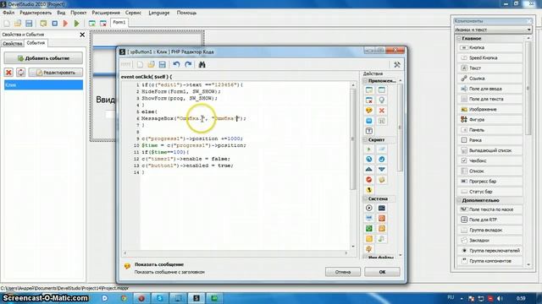Viewport: 542px width, 304px height.
Task: Click the green square icon in the Система group
Action: [x=369, y=229]
